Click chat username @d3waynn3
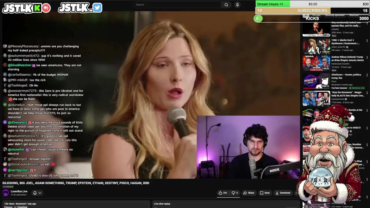The image size is (370, 208). pyautogui.click(x=18, y=122)
